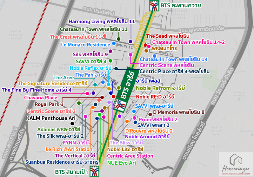Select the 'Chateau In Town พหลโยธิน 11' label
The image size is (254, 177).
pyautogui.click(x=93, y=29)
